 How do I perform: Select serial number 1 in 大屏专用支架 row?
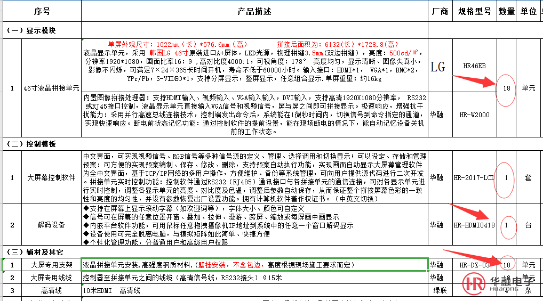[12, 265]
